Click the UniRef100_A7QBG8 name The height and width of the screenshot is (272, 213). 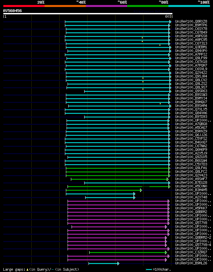click(191, 124)
